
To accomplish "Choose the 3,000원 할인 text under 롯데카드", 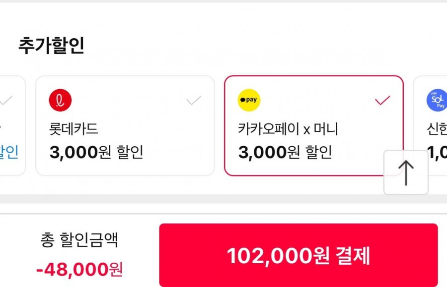I will pyautogui.click(x=96, y=152).
